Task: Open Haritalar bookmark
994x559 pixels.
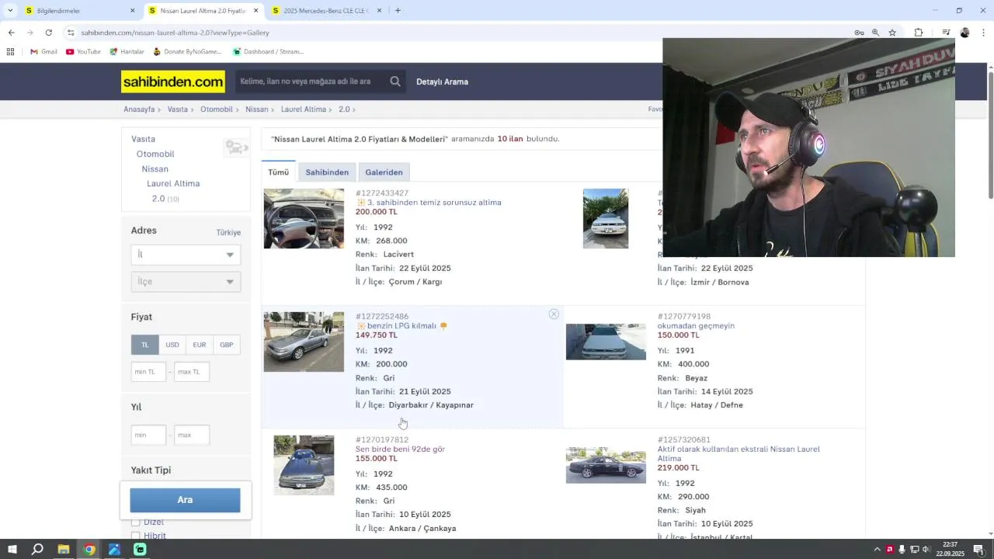Action: coord(127,51)
